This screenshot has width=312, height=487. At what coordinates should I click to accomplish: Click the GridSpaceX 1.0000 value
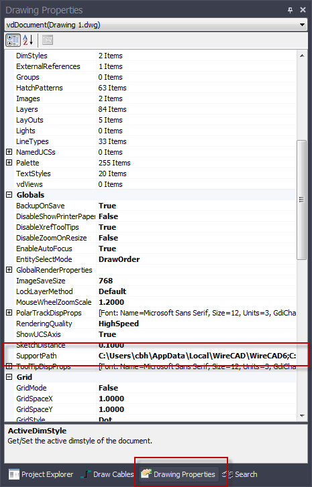(197, 399)
